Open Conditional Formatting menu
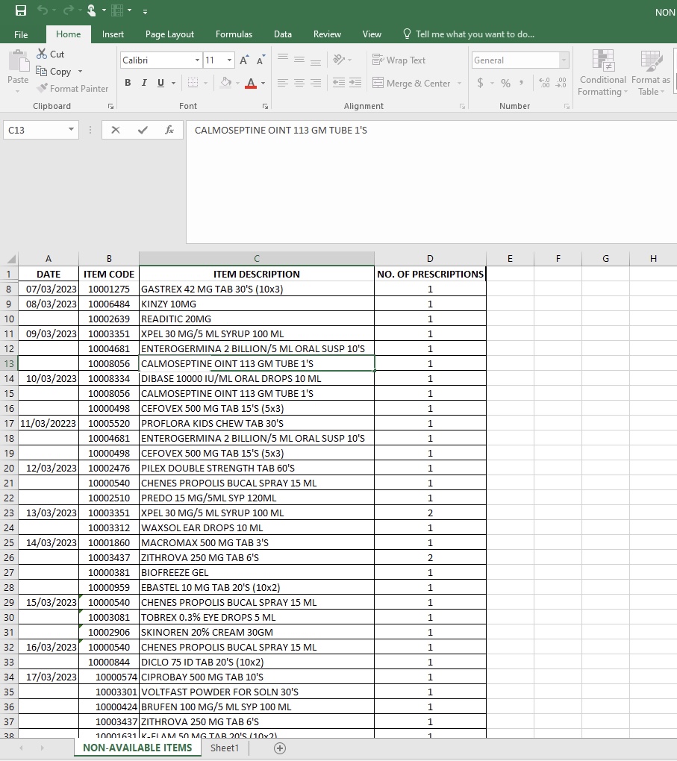The width and height of the screenshot is (677, 761). 602,73
